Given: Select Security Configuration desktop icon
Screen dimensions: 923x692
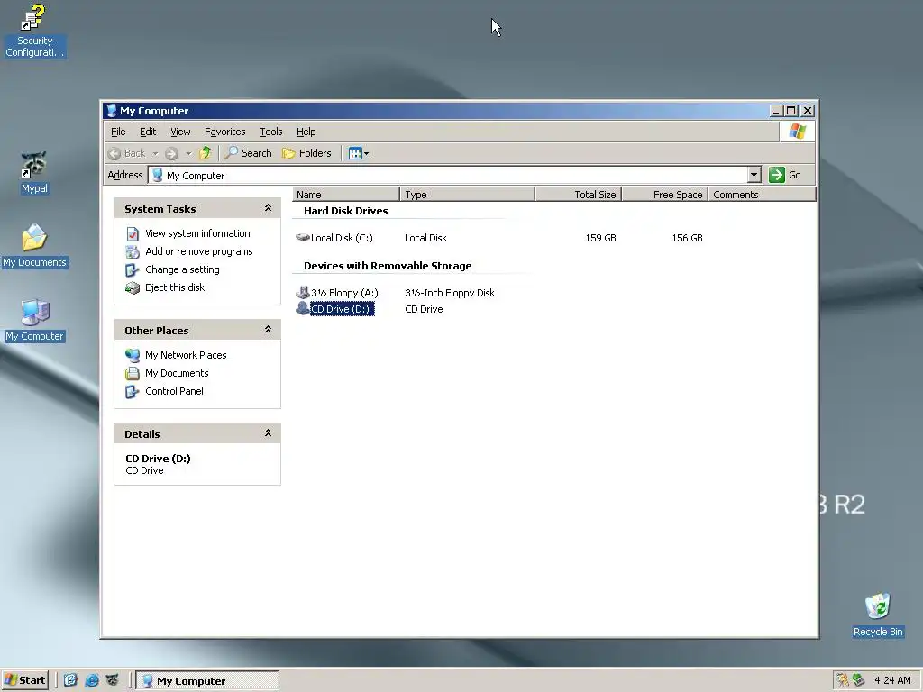Looking at the screenshot, I should tap(35, 31).
